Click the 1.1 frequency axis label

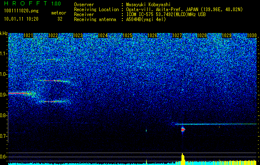coord(3,54)
